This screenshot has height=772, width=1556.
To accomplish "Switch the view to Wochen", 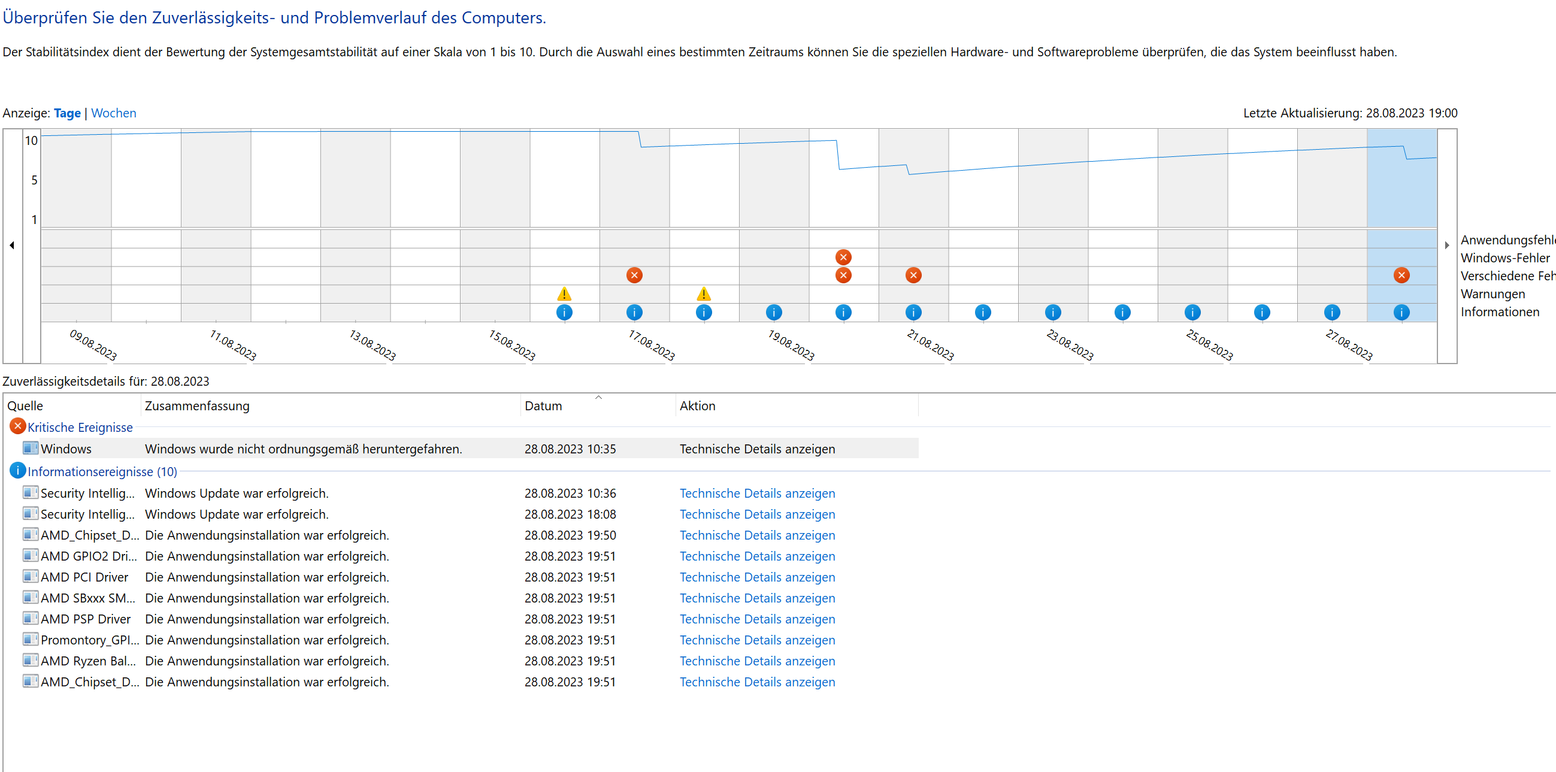I will coord(114,113).
